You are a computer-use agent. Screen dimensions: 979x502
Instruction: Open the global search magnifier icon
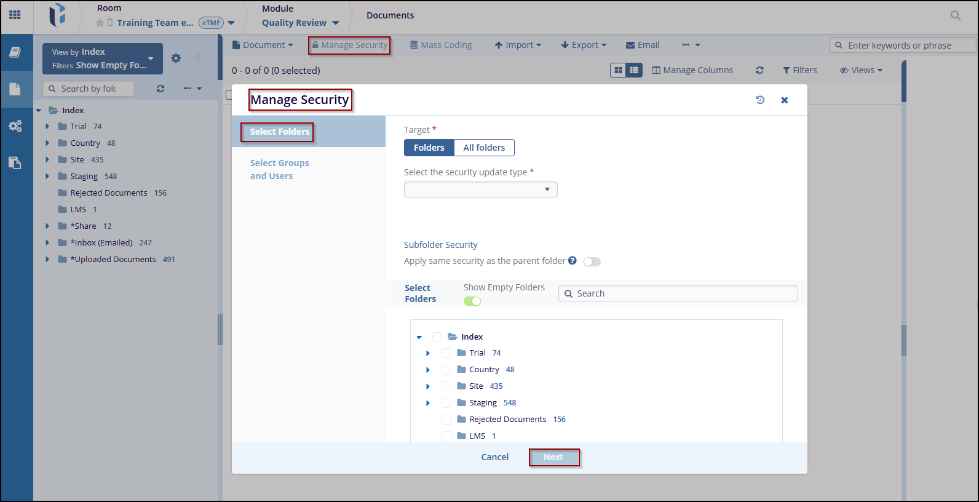point(955,15)
